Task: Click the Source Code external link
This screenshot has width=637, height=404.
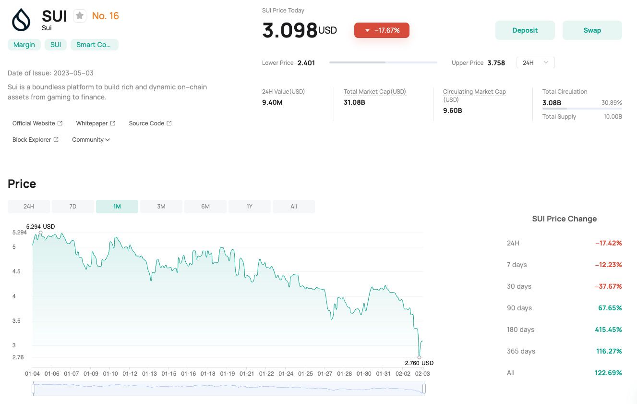Action: pyautogui.click(x=150, y=123)
